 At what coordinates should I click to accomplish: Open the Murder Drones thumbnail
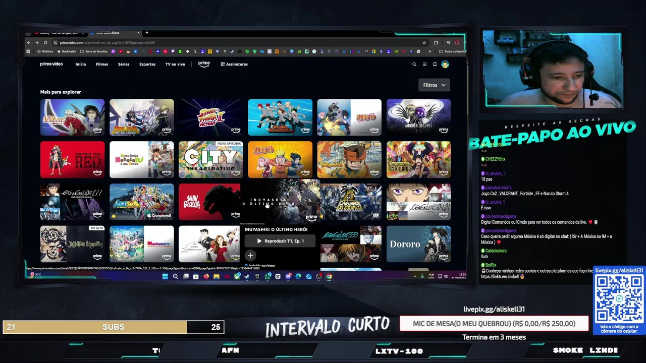click(419, 117)
